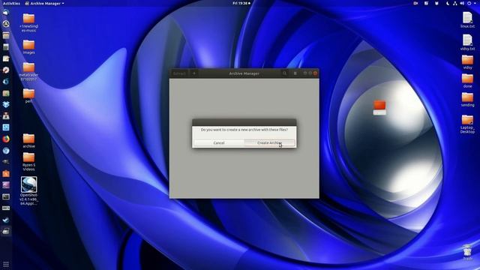Viewport: 480px width, 270px height.
Task: Launch Steam from the dock
Action: click(x=6, y=220)
